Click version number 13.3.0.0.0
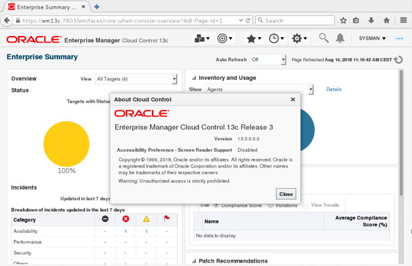This screenshot has height=266, width=412. tap(248, 139)
